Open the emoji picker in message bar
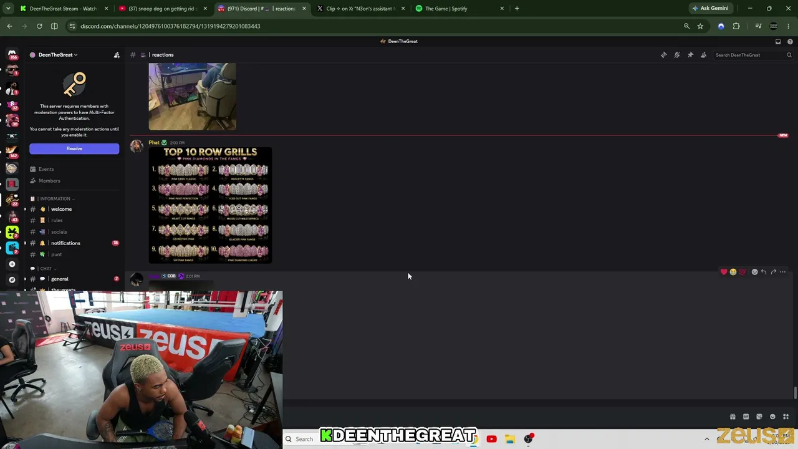This screenshot has width=798, height=449. click(772, 417)
